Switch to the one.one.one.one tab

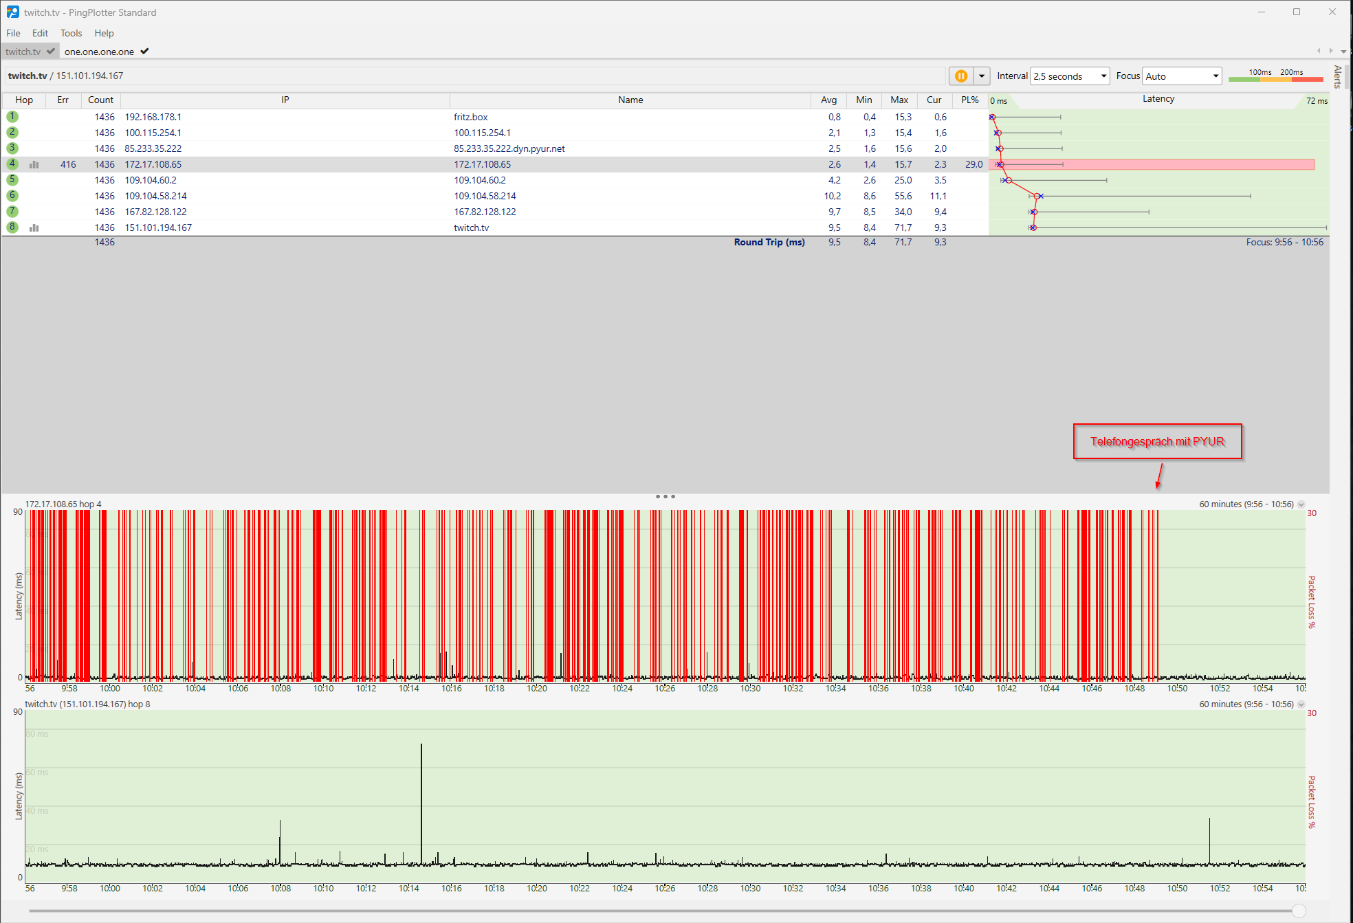100,52
